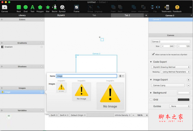Click the Grid color swatch
The width and height of the screenshot is (193, 131).
pos(183,100)
